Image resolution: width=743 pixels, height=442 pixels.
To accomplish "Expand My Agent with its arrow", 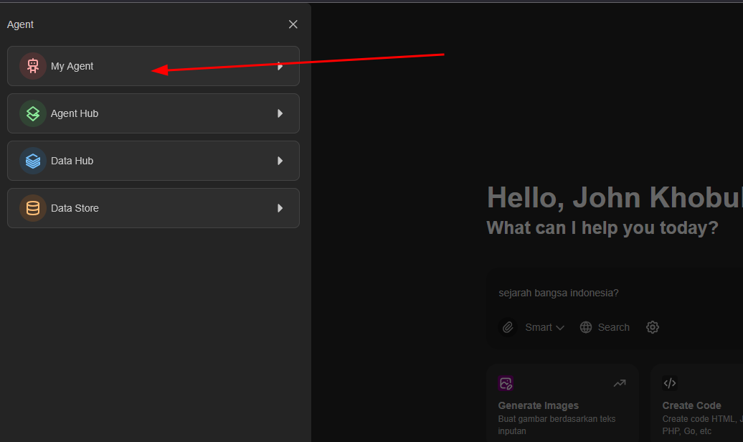I will pyautogui.click(x=280, y=66).
